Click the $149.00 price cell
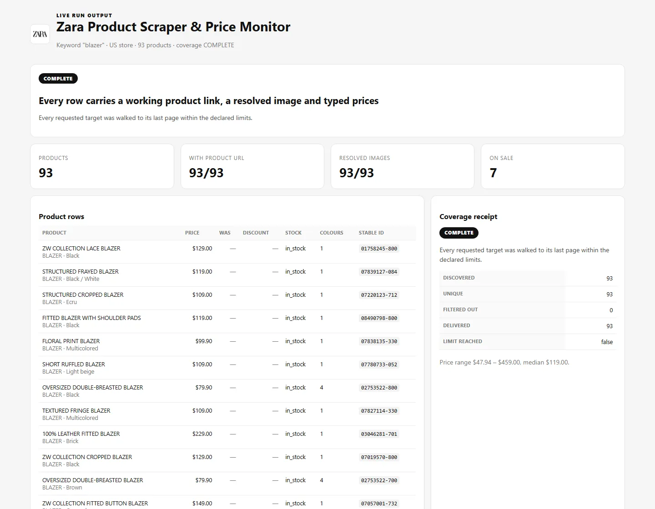655x509 pixels. click(202, 504)
